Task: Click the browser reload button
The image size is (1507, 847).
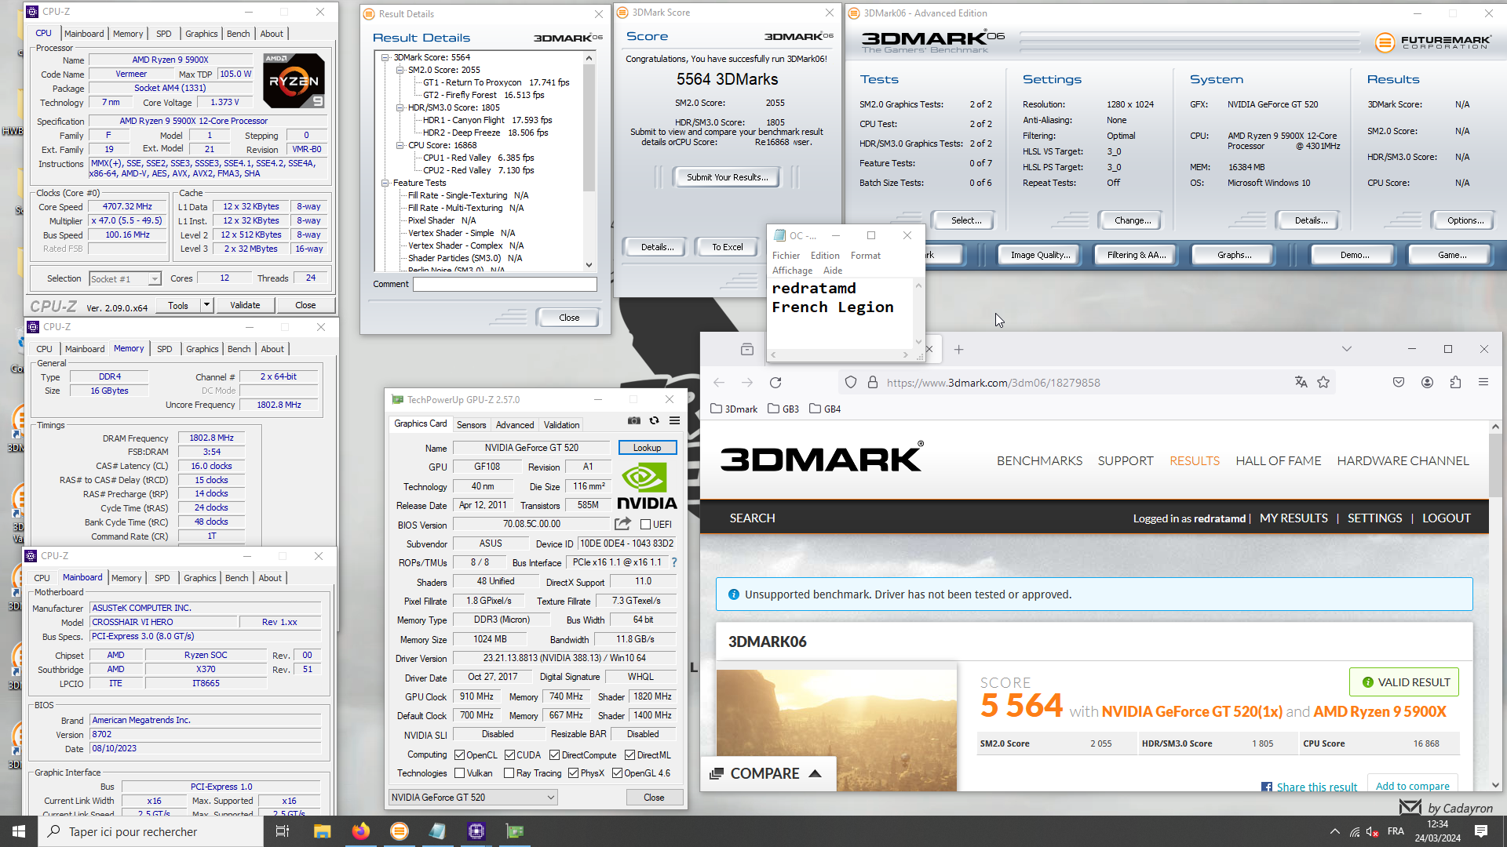Action: (x=775, y=383)
